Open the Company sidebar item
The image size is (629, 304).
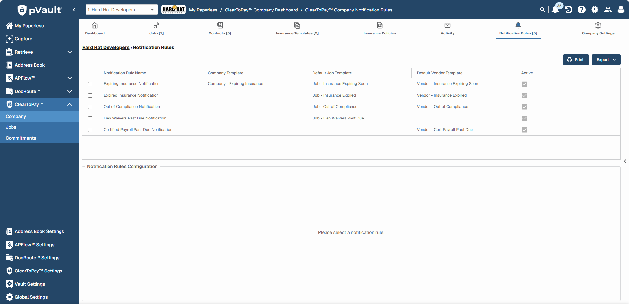tap(39, 116)
